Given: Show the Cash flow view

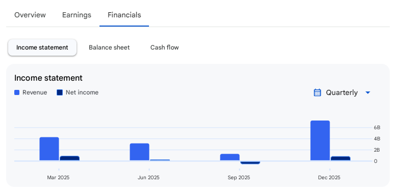Looking at the screenshot, I should coord(164,47).
